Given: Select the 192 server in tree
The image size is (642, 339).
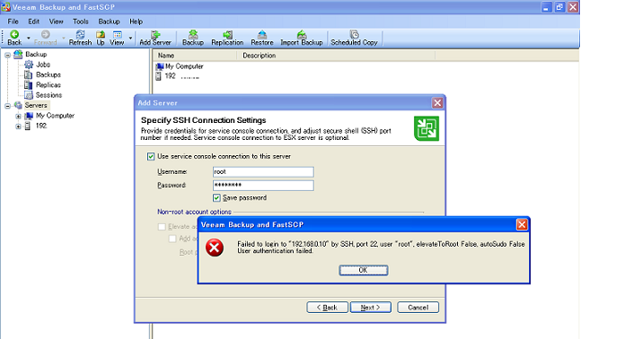Looking at the screenshot, I should click(41, 126).
